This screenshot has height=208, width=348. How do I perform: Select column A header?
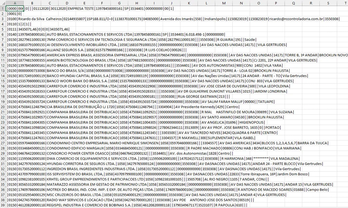[x=15, y=3]
